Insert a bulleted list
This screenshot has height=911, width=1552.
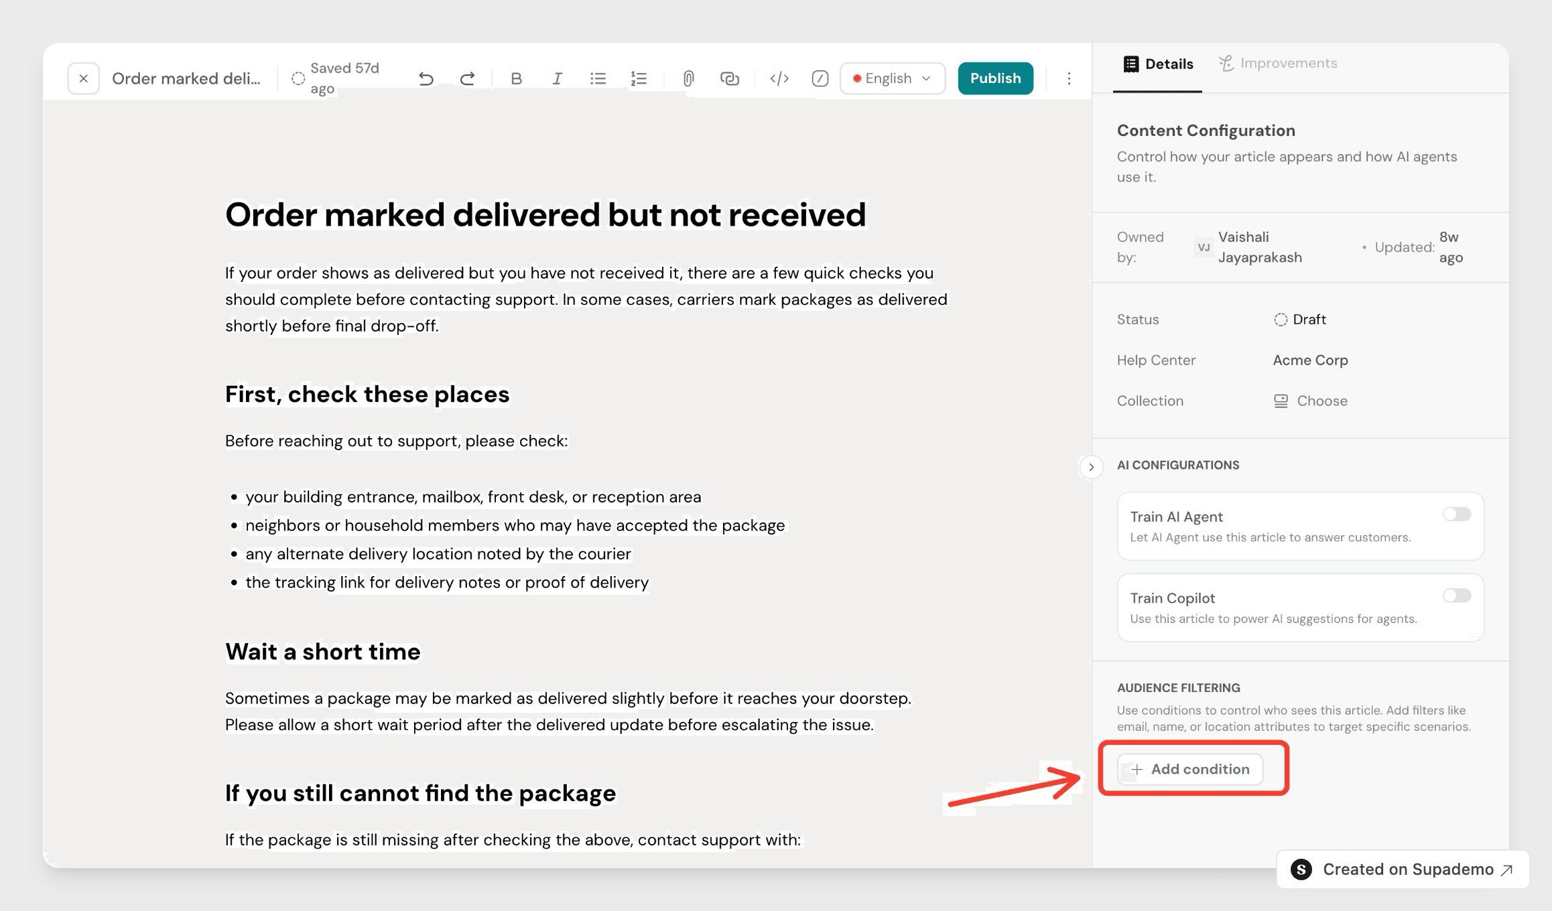pyautogui.click(x=598, y=78)
